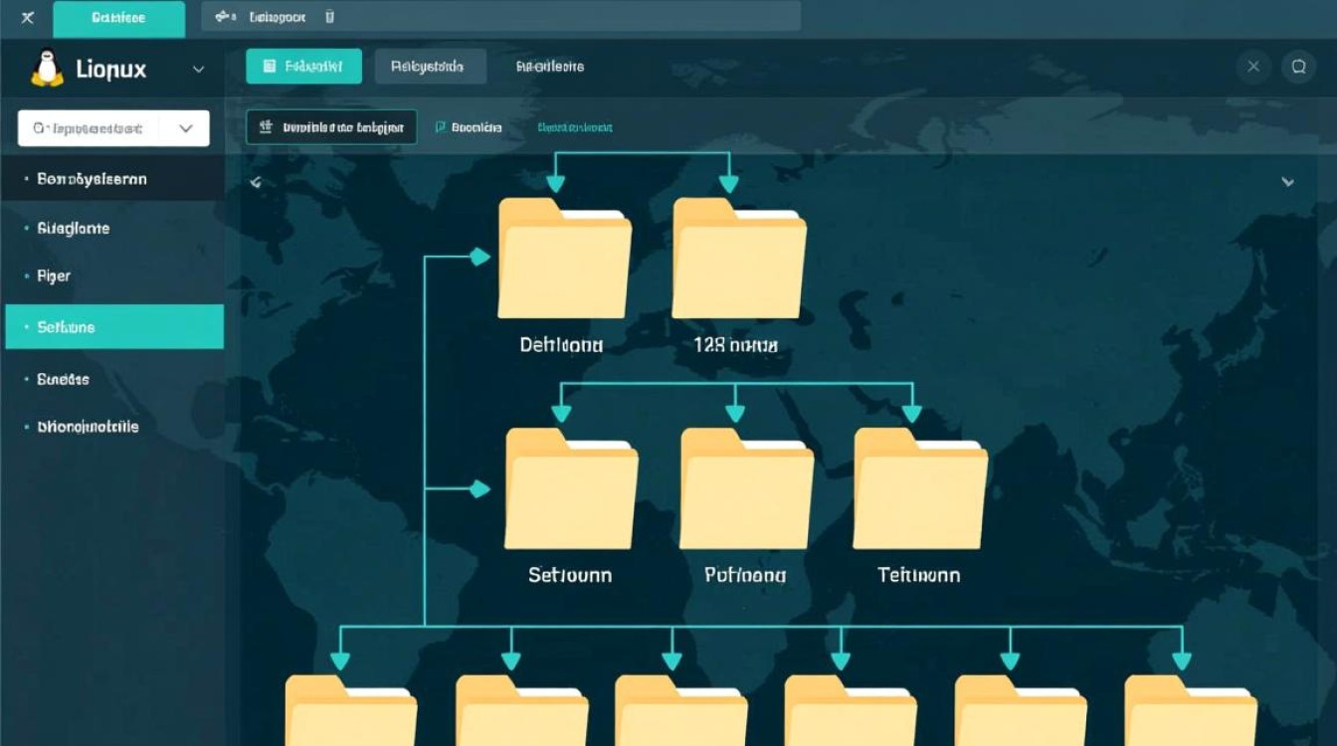Open the Tetuounn folder icon

pyautogui.click(x=920, y=489)
